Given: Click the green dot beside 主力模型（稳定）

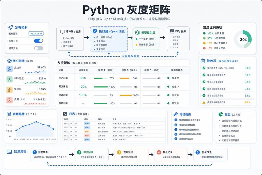Looking at the screenshot, I should click(x=137, y=39).
